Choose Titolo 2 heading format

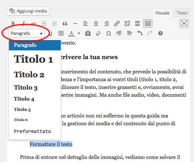[x=35, y=75]
